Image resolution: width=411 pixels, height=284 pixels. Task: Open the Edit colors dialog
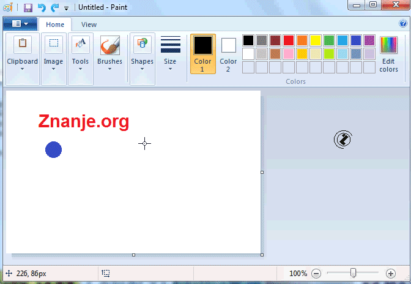[388, 54]
